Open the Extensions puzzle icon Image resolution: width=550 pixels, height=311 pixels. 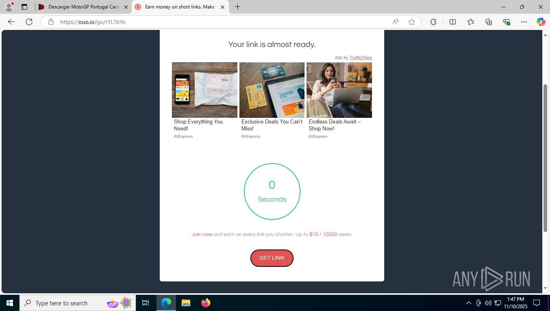point(433,22)
